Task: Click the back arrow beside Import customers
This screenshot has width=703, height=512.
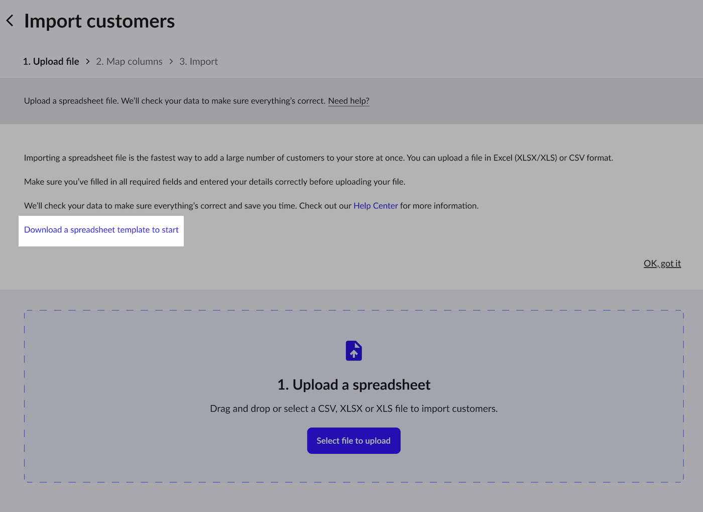Action: click(x=10, y=21)
